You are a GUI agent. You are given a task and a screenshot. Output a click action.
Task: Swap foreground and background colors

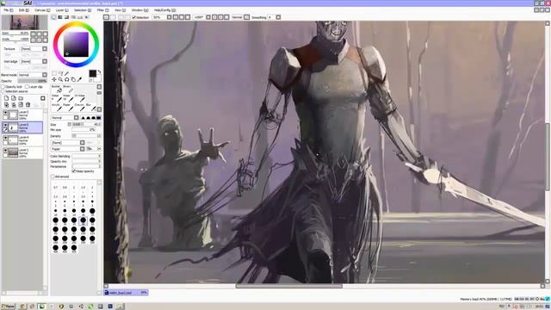coord(99,71)
